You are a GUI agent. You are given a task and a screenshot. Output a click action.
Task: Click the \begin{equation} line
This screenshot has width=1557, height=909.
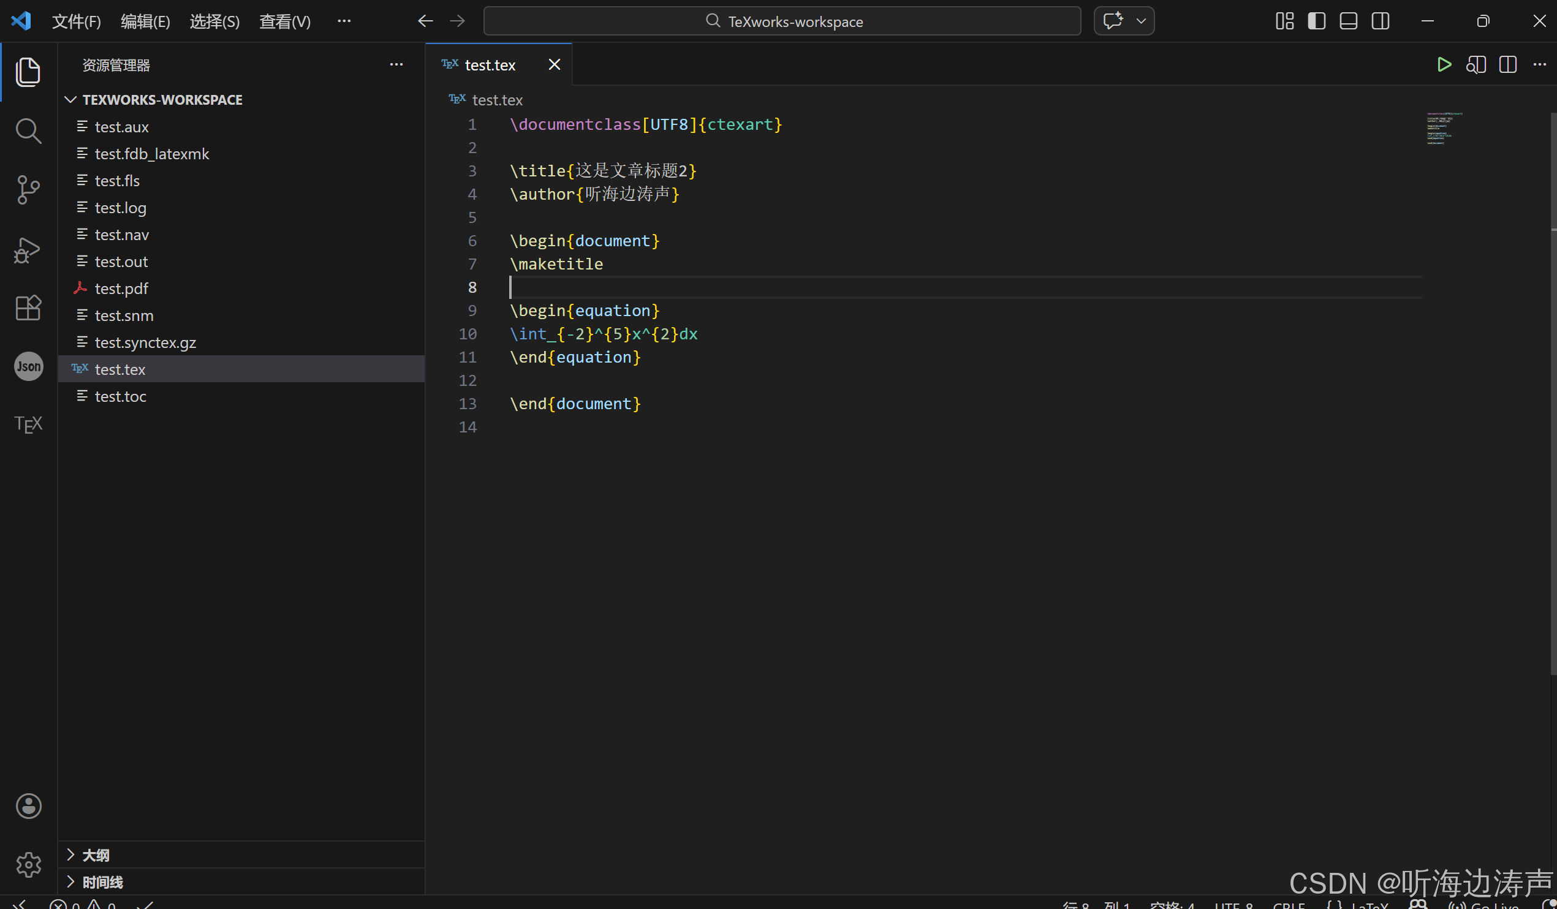pyautogui.click(x=585, y=311)
